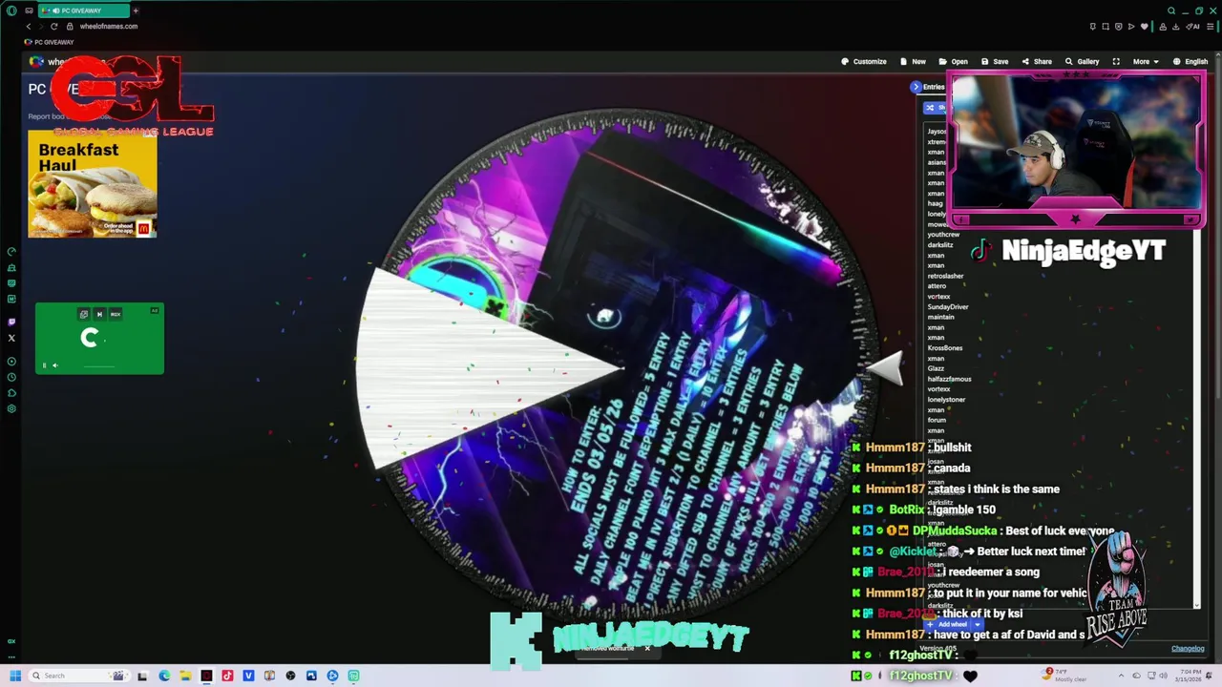The width and height of the screenshot is (1222, 687).
Task: Open the Windows Start menu
Action: click(x=15, y=676)
